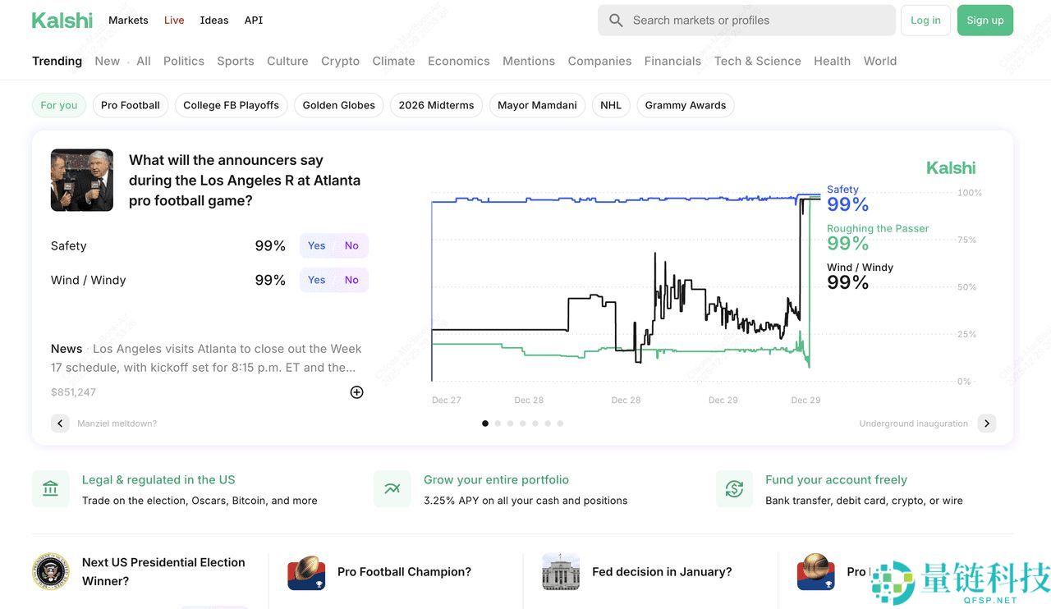Click the bank icon for Legal & regulated

coord(51,489)
